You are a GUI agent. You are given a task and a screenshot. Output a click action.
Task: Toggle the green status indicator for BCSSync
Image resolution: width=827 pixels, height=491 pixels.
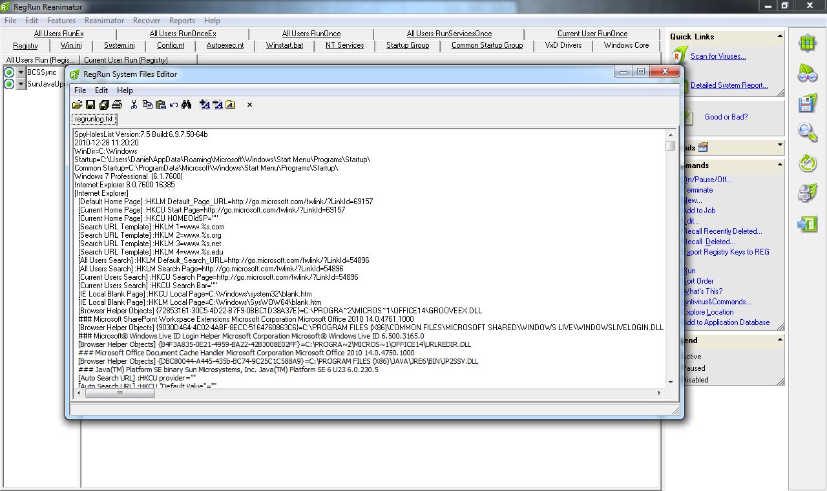point(9,72)
